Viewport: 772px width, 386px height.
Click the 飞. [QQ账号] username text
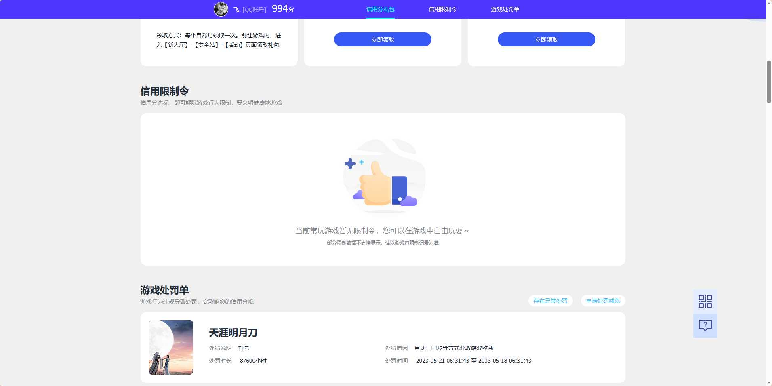click(250, 10)
